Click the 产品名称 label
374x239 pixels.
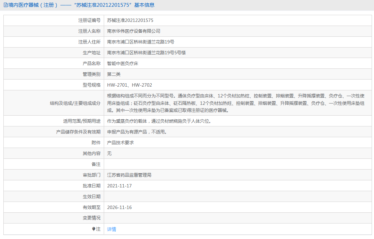pyautogui.click(x=92, y=63)
